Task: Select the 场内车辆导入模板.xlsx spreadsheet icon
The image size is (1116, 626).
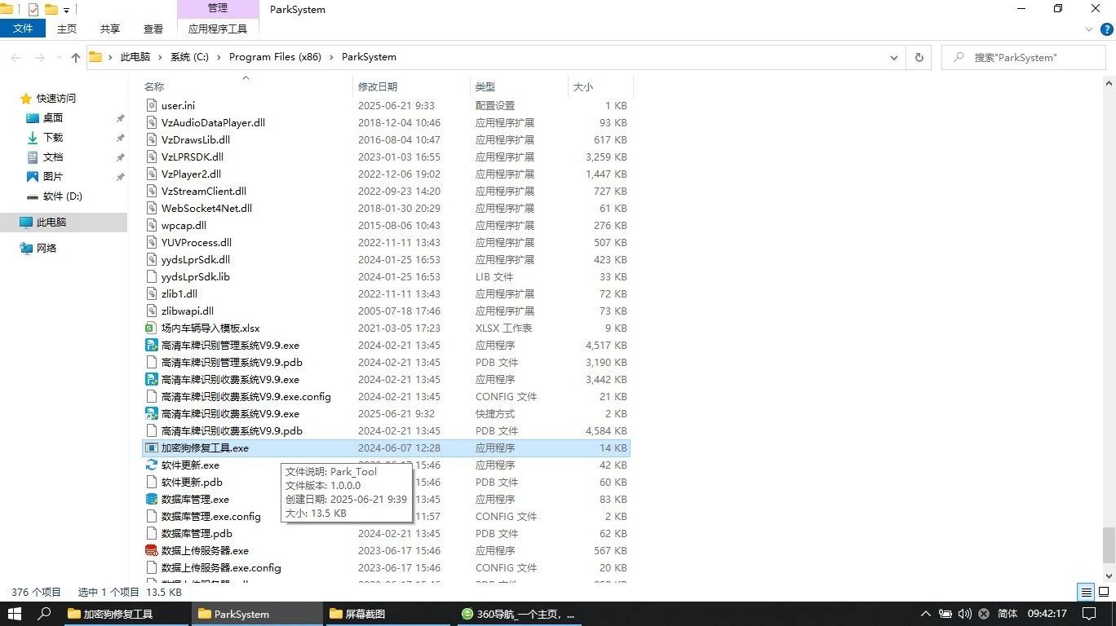Action: click(x=151, y=328)
